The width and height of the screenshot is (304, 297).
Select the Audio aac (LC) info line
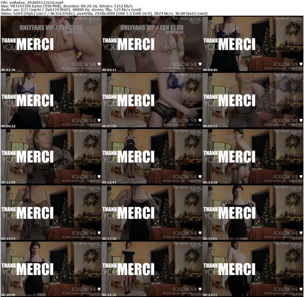(71, 10)
